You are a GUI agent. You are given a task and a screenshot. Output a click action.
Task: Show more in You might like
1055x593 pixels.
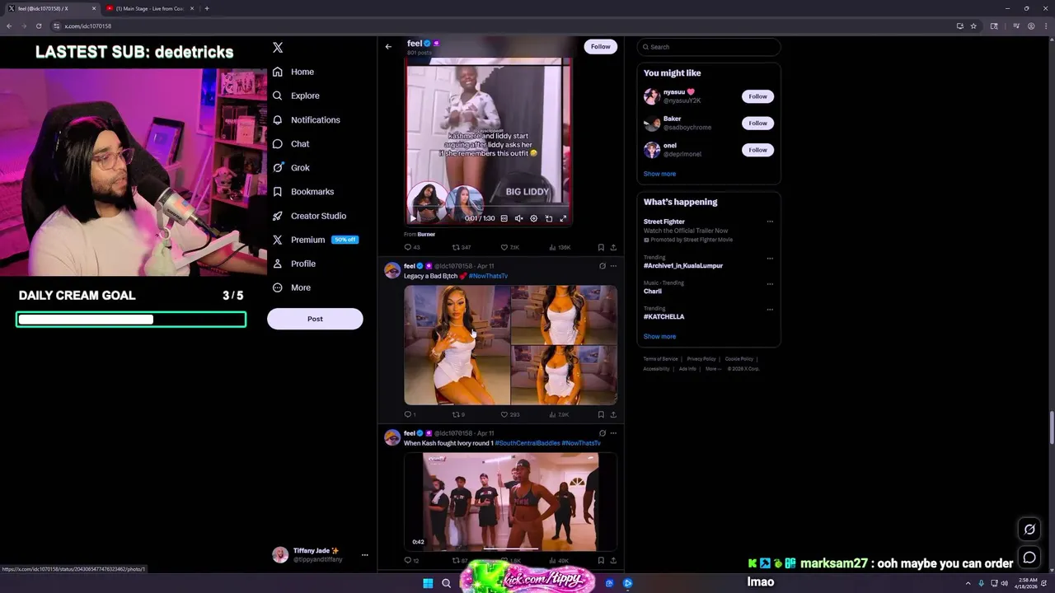tap(659, 174)
